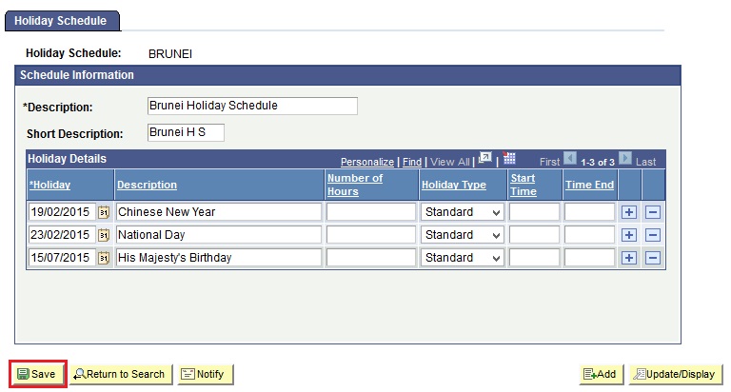Click Time End field for Chinese New Year
The image size is (731, 392).
pos(590,212)
